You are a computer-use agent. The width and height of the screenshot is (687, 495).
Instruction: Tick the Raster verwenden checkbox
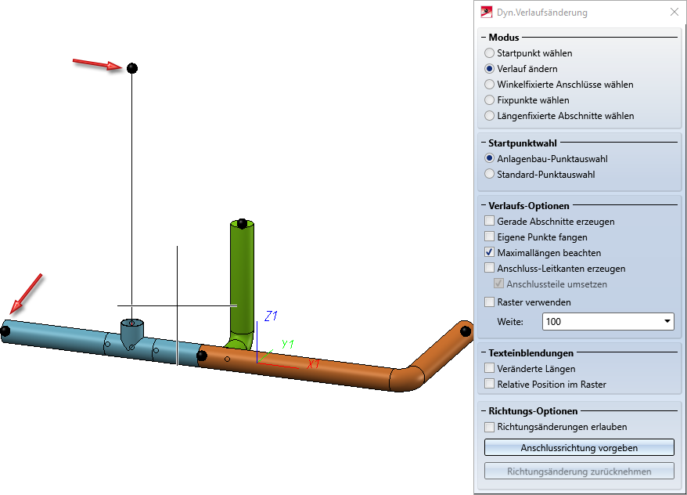[x=489, y=302]
